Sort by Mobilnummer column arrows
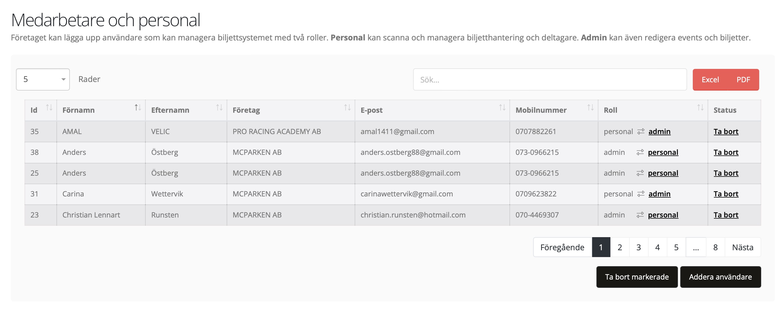 590,108
